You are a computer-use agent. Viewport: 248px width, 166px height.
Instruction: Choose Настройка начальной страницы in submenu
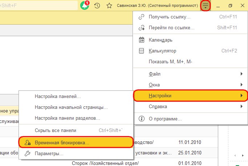point(76,107)
